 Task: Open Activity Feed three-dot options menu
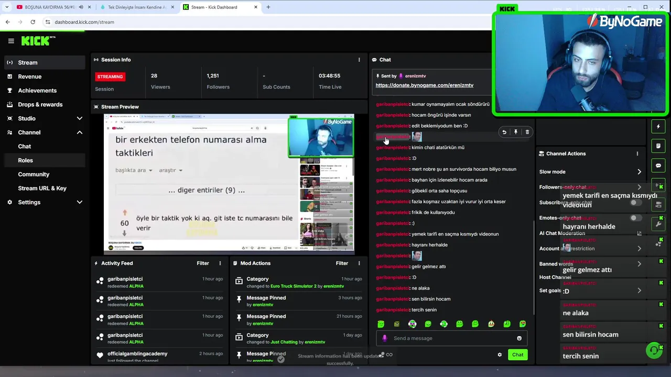[220, 263]
